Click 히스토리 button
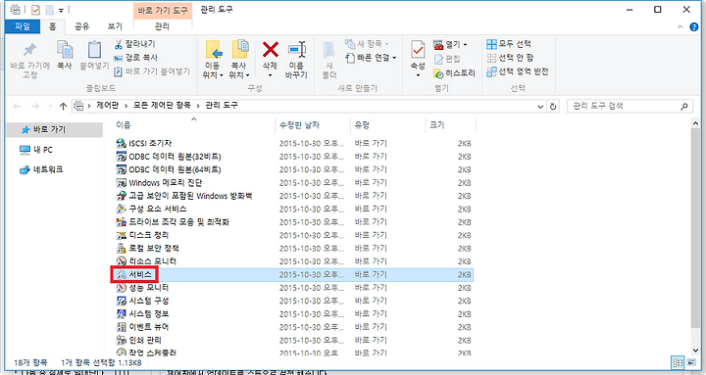The image size is (706, 375). 454,72
